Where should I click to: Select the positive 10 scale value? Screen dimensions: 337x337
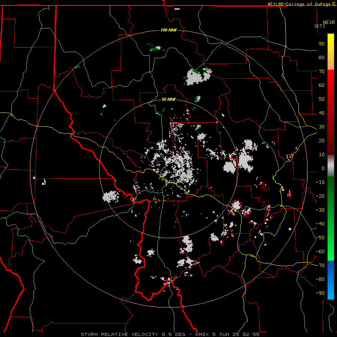point(322,155)
